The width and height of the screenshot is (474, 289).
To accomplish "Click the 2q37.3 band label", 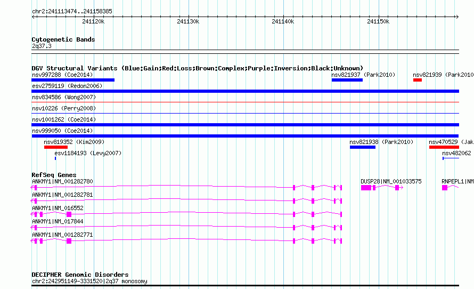I will click(x=42, y=46).
